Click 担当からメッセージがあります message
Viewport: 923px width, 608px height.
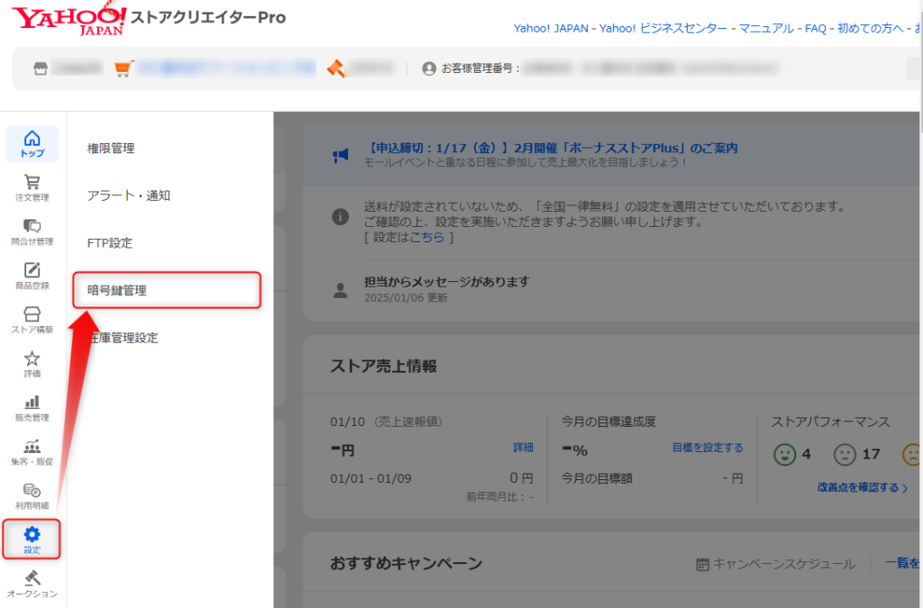(447, 282)
